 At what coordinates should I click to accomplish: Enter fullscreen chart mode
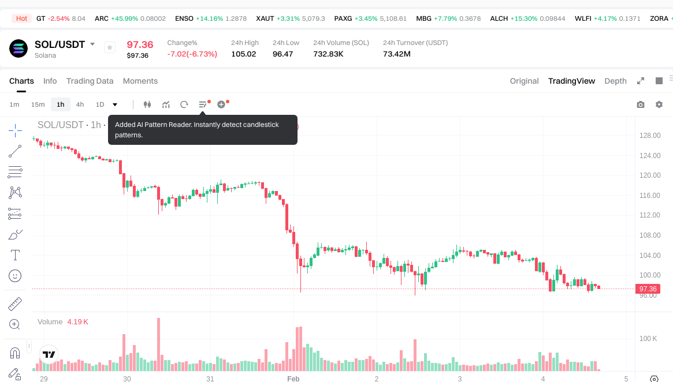click(x=641, y=81)
